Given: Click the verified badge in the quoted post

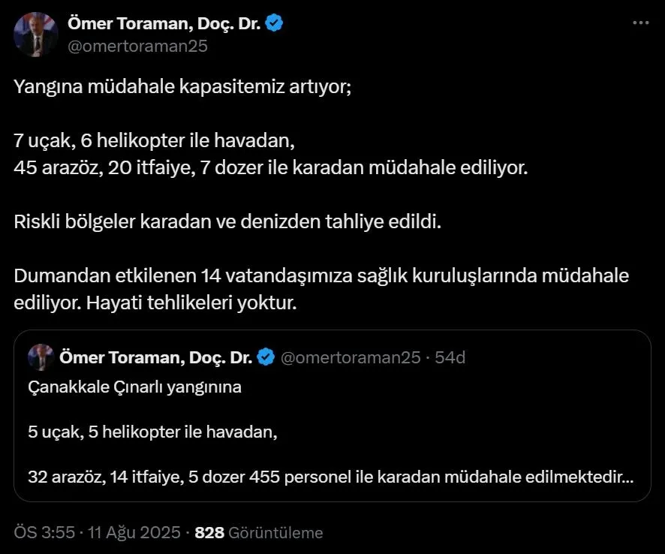Looking at the screenshot, I should 266,357.
